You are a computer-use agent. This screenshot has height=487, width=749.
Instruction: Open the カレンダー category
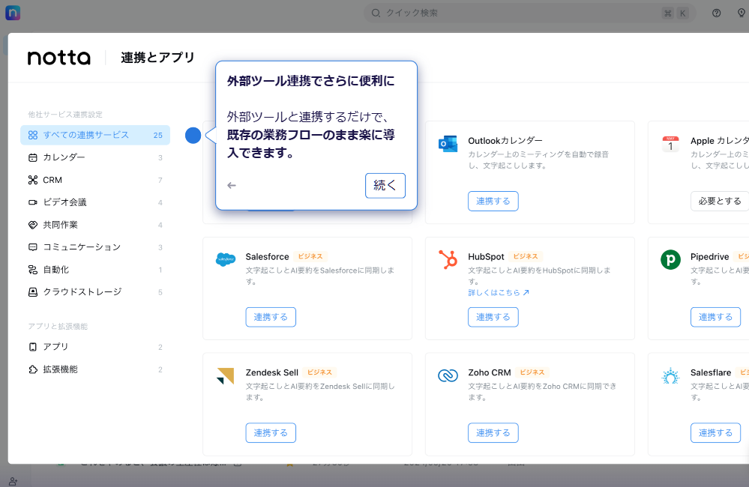[x=95, y=157]
